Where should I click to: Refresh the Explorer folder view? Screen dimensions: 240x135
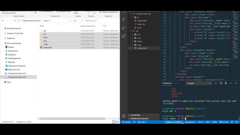coord(75,21)
